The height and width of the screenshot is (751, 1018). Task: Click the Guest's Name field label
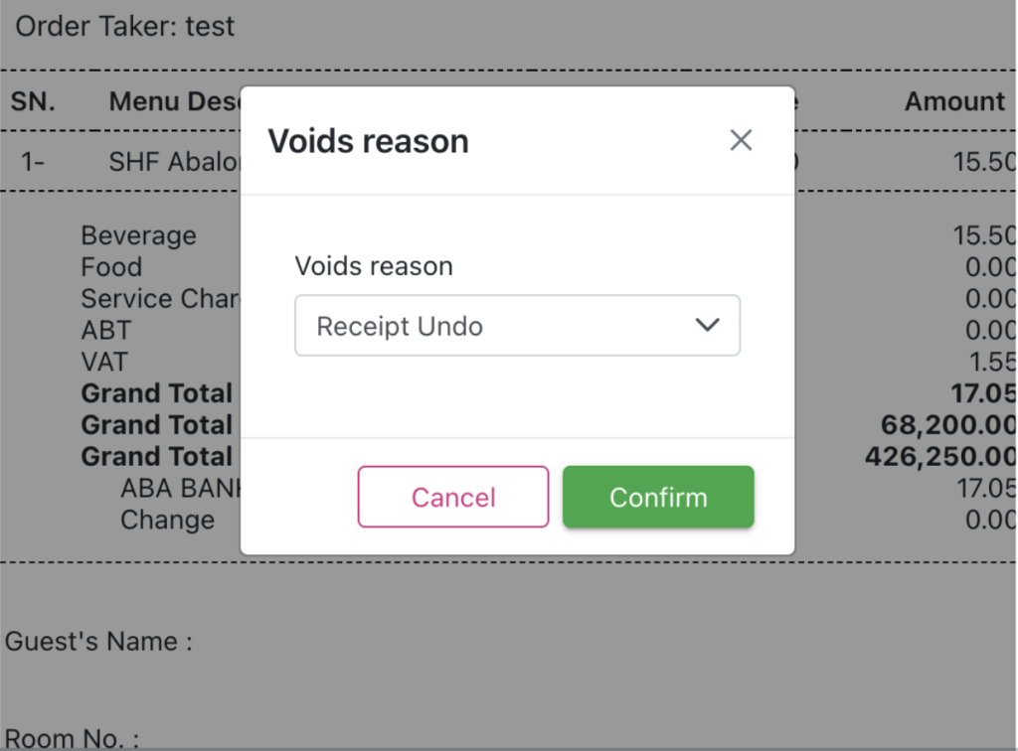(98, 642)
